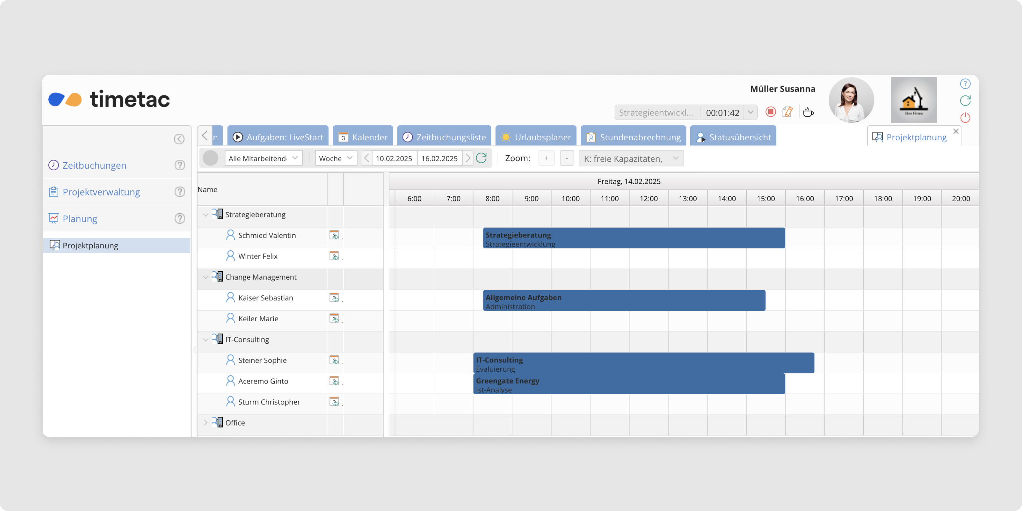Click the green refresh icon beside date range
The image size is (1022, 511).
click(x=481, y=158)
